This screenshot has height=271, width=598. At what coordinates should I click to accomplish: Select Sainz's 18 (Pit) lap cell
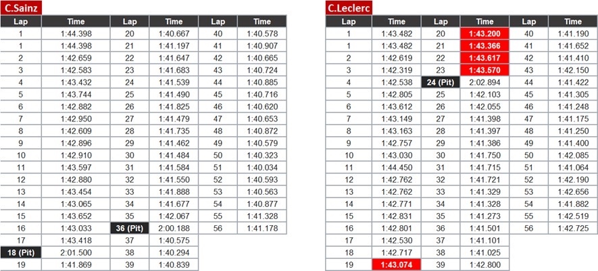tap(20, 252)
